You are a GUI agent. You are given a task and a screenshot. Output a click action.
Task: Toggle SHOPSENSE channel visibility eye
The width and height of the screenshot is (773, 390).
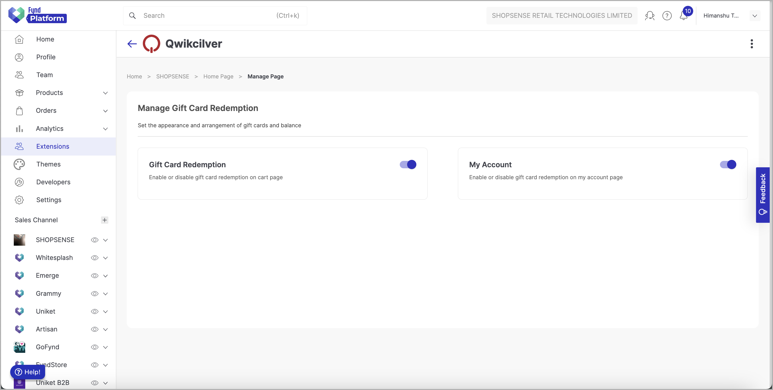95,240
